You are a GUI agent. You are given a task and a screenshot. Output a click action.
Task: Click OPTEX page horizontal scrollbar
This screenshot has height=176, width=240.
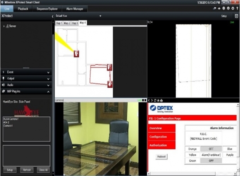pyautogui.click(x=192, y=174)
